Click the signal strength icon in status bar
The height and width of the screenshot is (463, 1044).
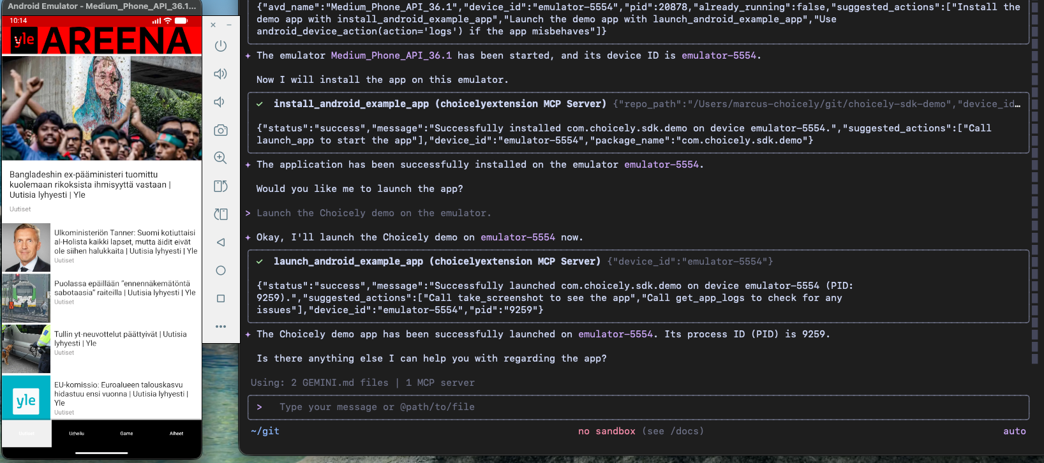(156, 20)
